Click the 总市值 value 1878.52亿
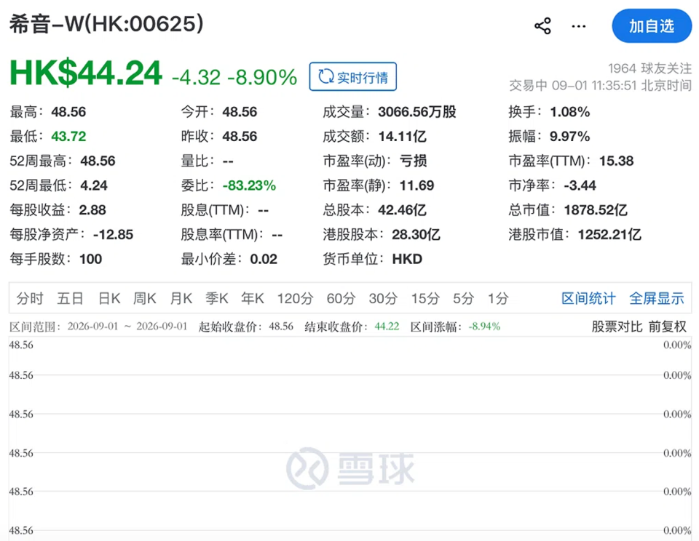This screenshot has height=541, width=699. (596, 209)
